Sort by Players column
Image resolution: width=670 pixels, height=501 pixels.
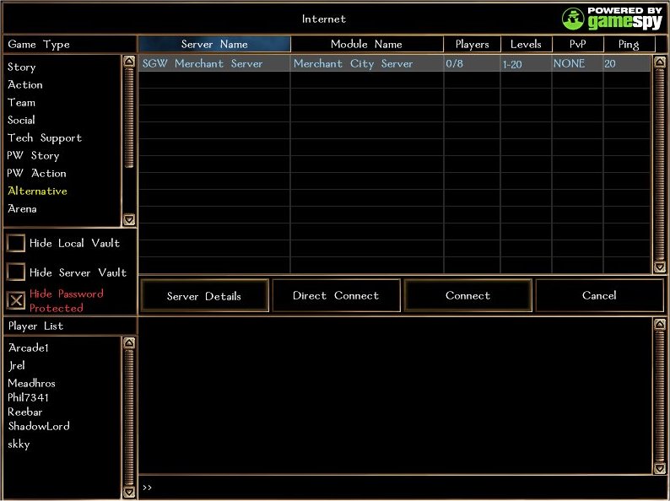[x=473, y=44]
